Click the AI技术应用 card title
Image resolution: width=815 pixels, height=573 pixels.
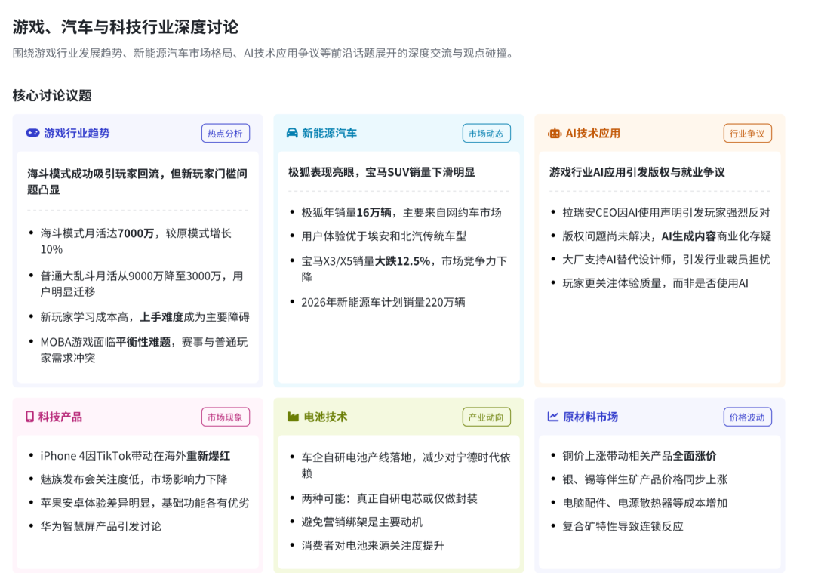point(592,133)
